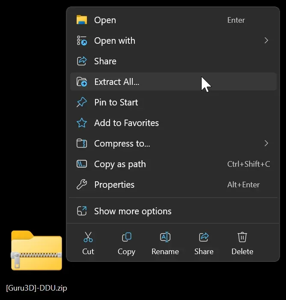
Task: Click the Delete trash can icon
Action: pyautogui.click(x=242, y=237)
